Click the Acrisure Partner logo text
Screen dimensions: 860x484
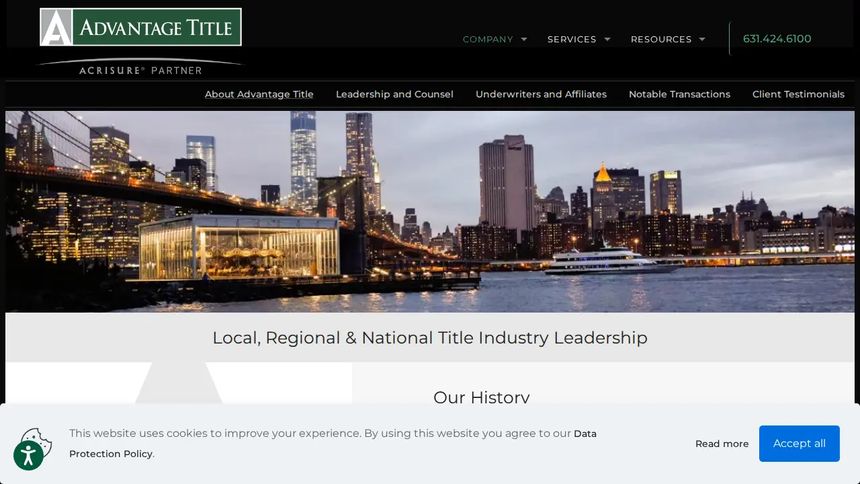pyautogui.click(x=140, y=70)
